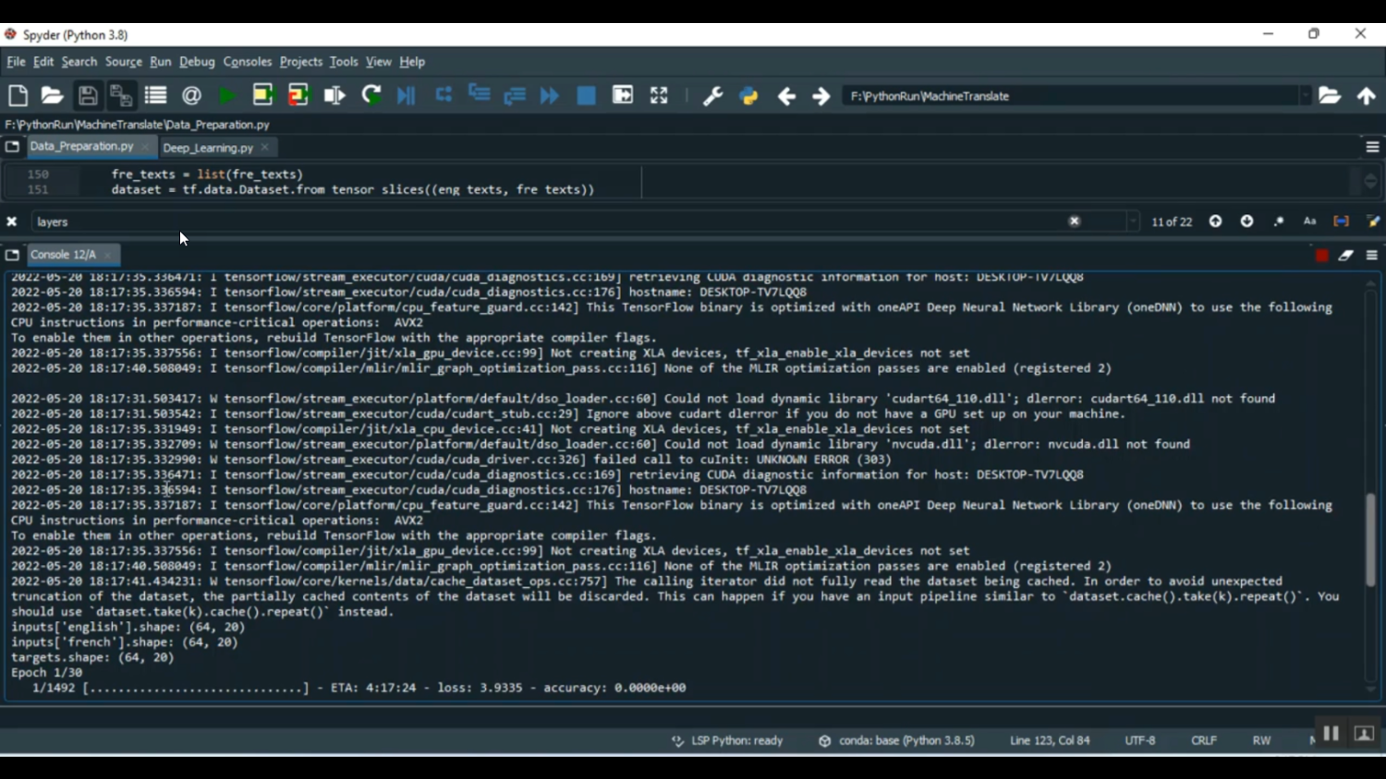Toggle case sensitive search (Aa)

1309,222
